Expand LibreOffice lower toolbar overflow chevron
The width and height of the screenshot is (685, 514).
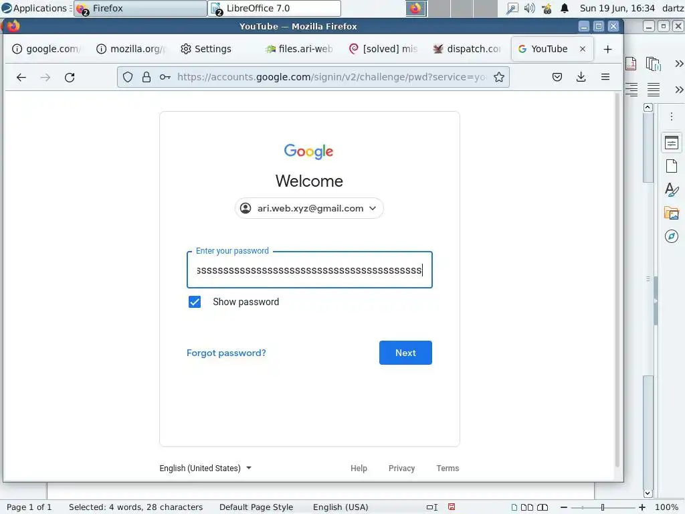678,90
